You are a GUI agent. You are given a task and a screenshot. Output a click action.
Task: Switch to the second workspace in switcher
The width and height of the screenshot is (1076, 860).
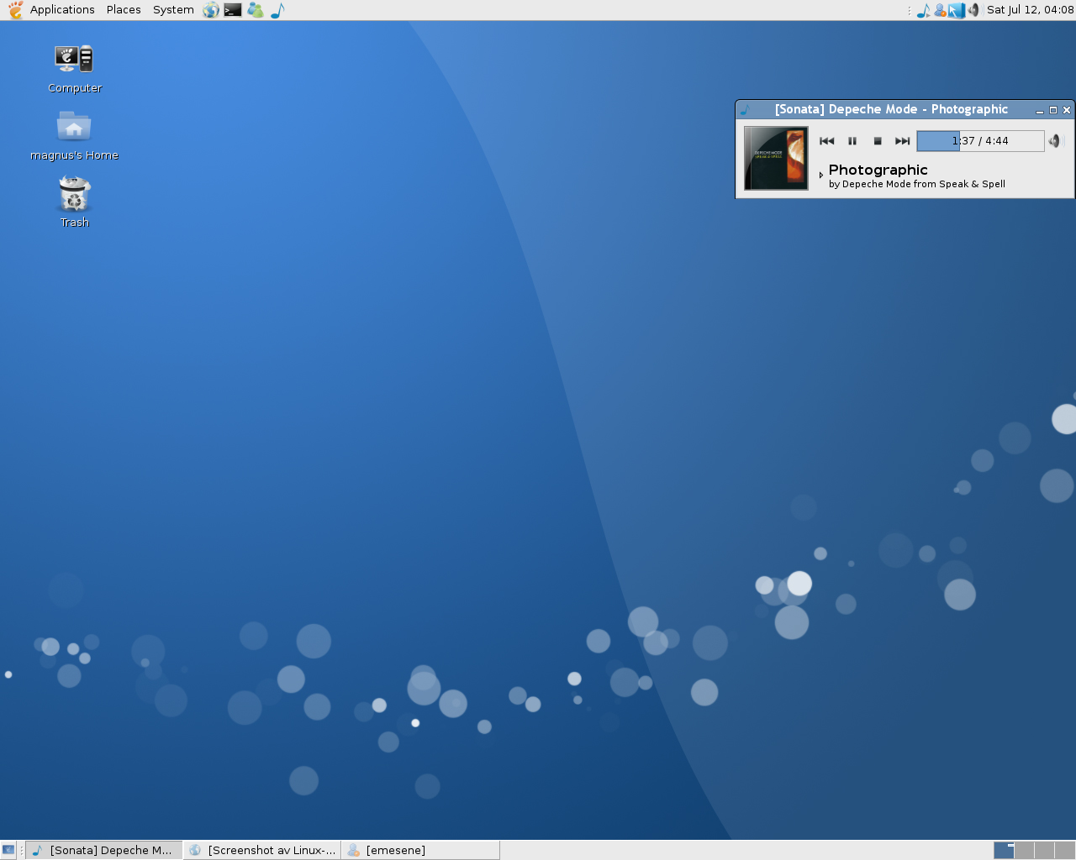[x=1024, y=850]
